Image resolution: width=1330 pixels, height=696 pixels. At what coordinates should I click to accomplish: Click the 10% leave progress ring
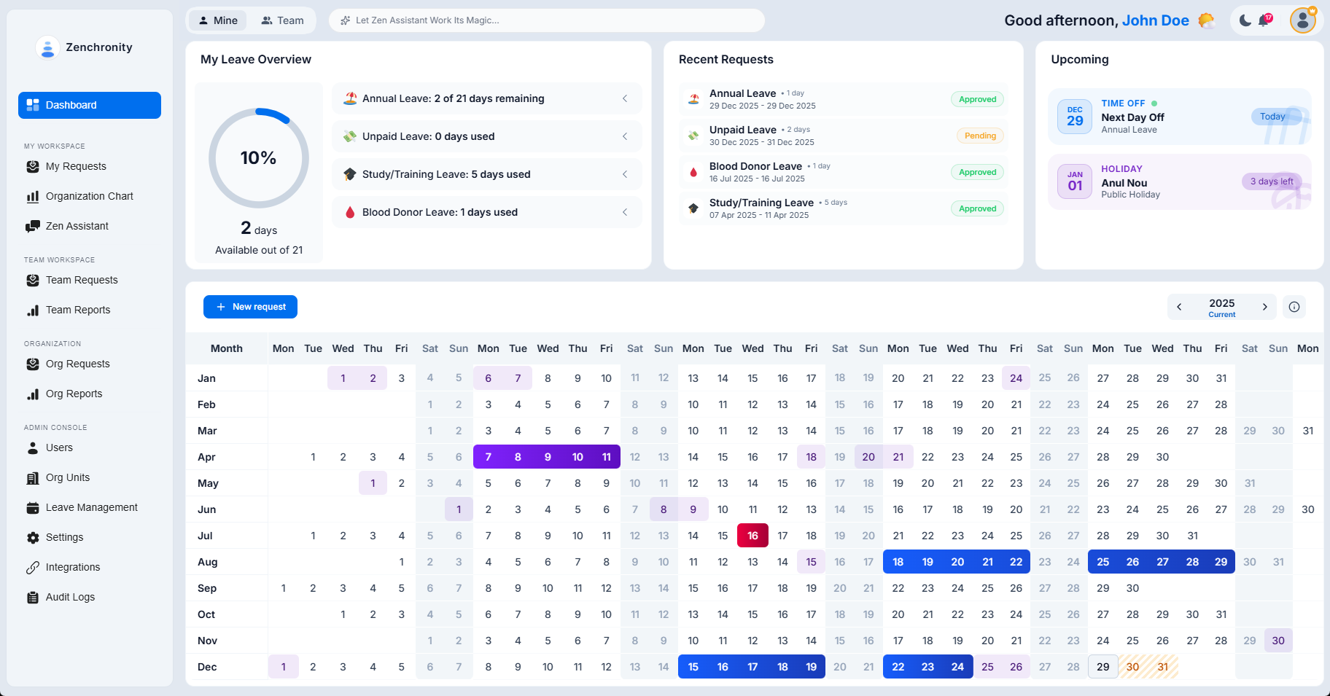click(x=259, y=158)
